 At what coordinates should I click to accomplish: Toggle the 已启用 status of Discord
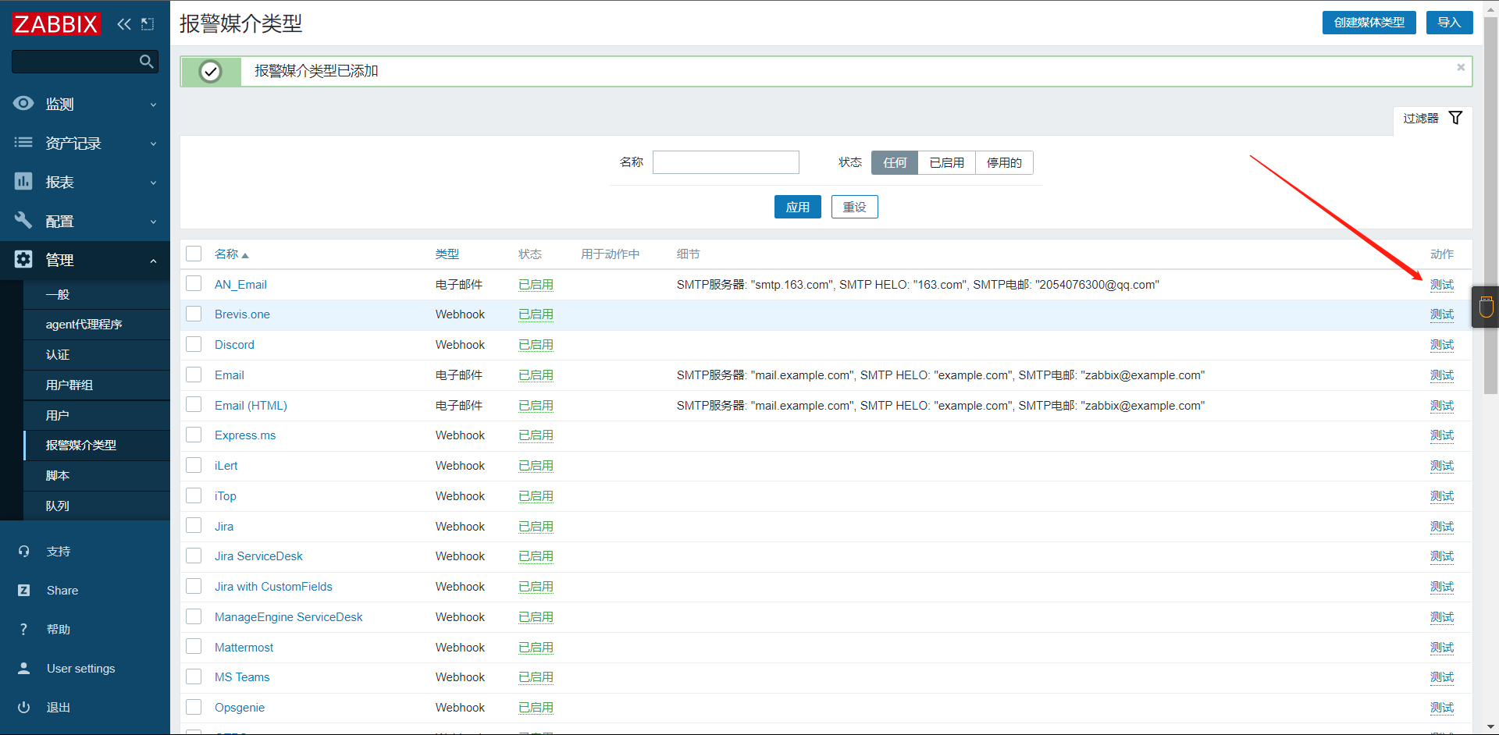point(536,345)
